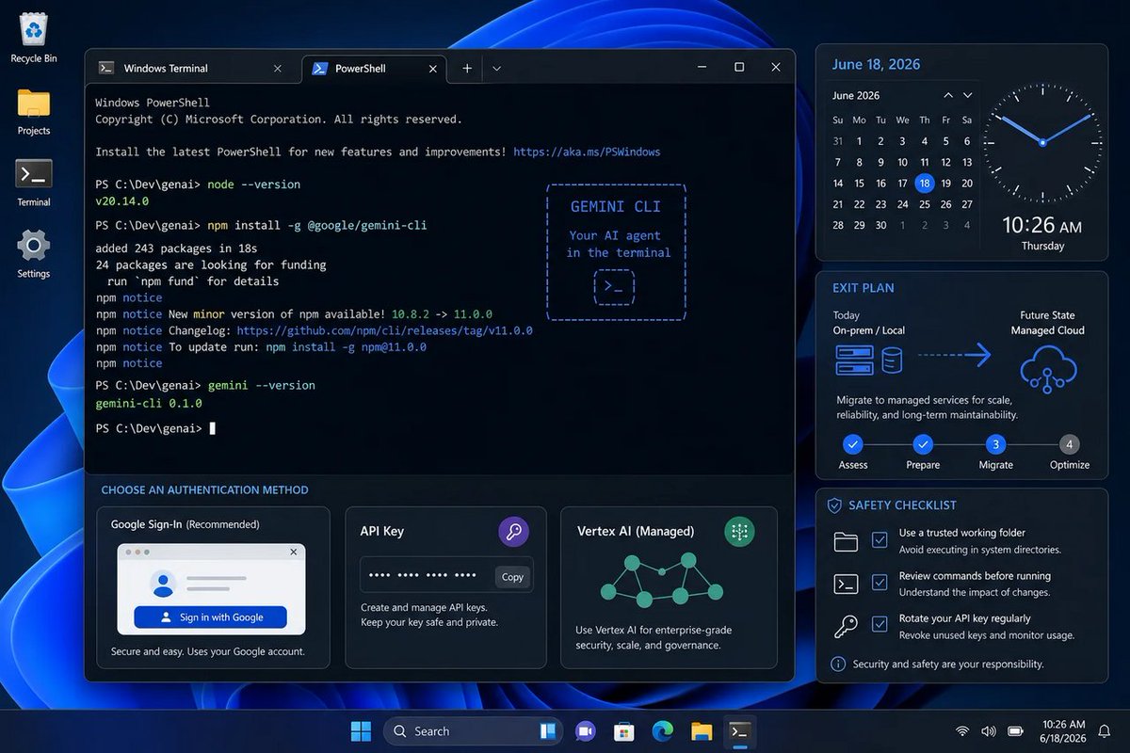Toggle the review commands before running checkbox
1130x753 pixels.
(880, 584)
